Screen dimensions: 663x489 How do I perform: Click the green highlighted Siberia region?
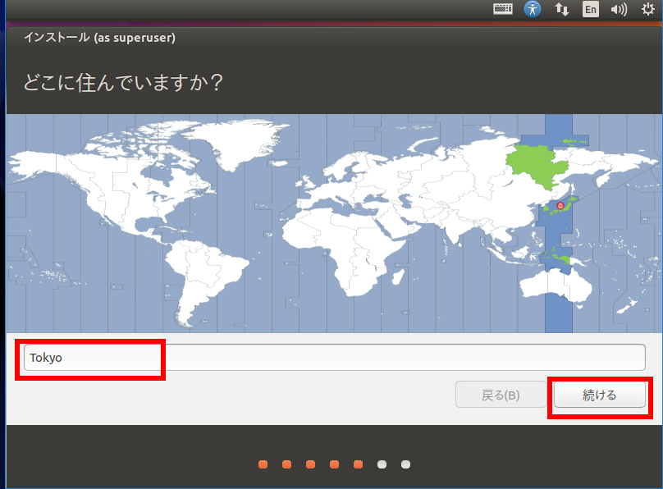(x=537, y=166)
